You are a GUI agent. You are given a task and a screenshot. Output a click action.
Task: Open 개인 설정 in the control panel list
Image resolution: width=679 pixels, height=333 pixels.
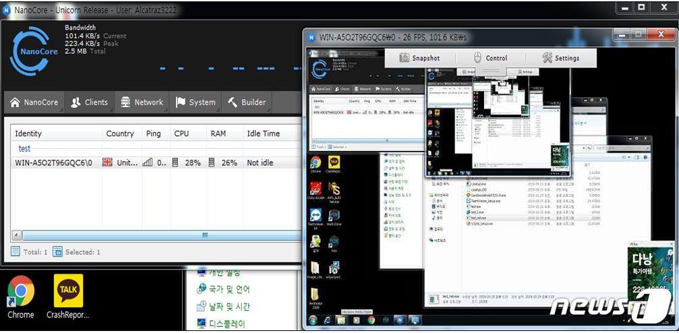[218, 272]
